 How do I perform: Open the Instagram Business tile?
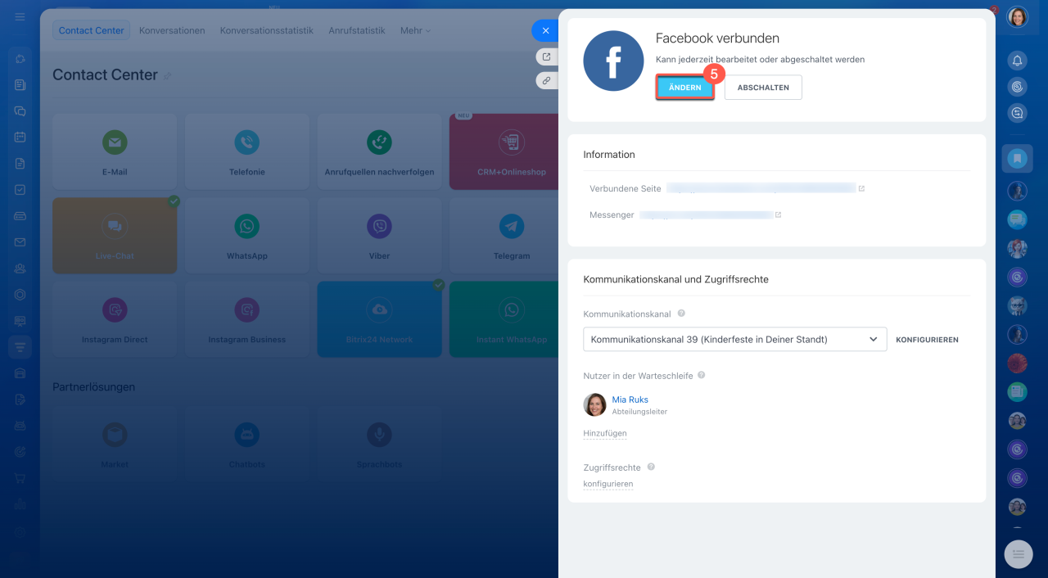click(x=247, y=319)
